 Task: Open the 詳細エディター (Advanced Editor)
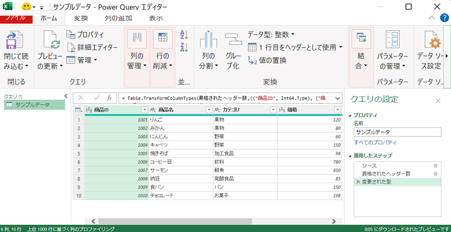click(x=92, y=47)
